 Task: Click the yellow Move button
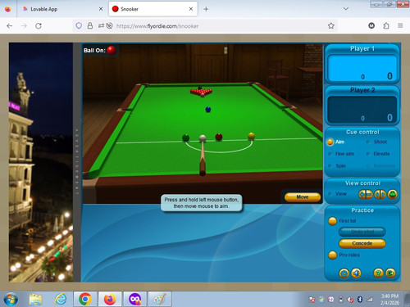[303, 196]
